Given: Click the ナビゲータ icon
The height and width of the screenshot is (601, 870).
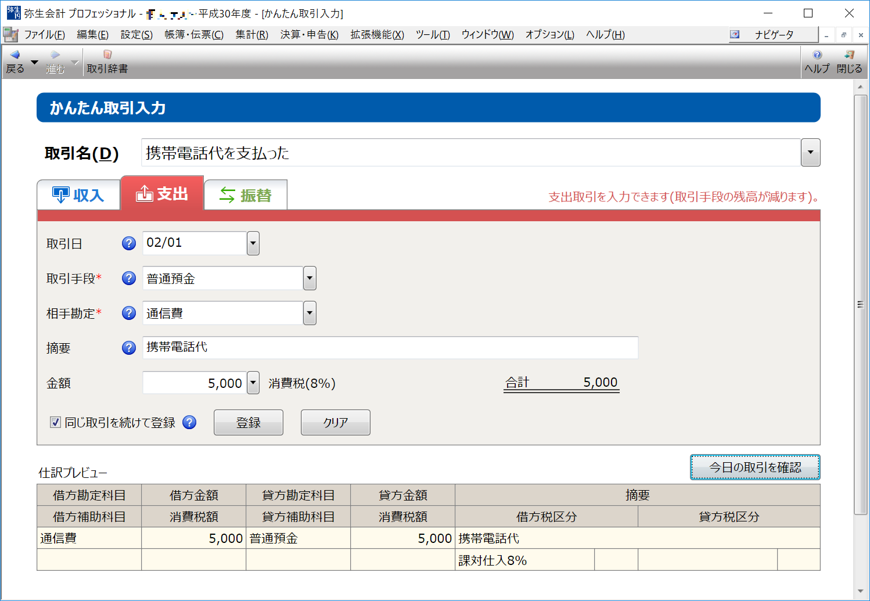Looking at the screenshot, I should tap(735, 34).
